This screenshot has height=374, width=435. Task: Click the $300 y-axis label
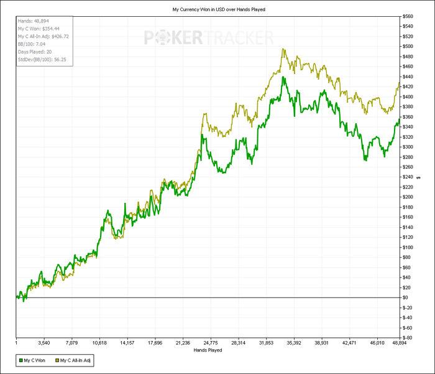click(x=408, y=147)
